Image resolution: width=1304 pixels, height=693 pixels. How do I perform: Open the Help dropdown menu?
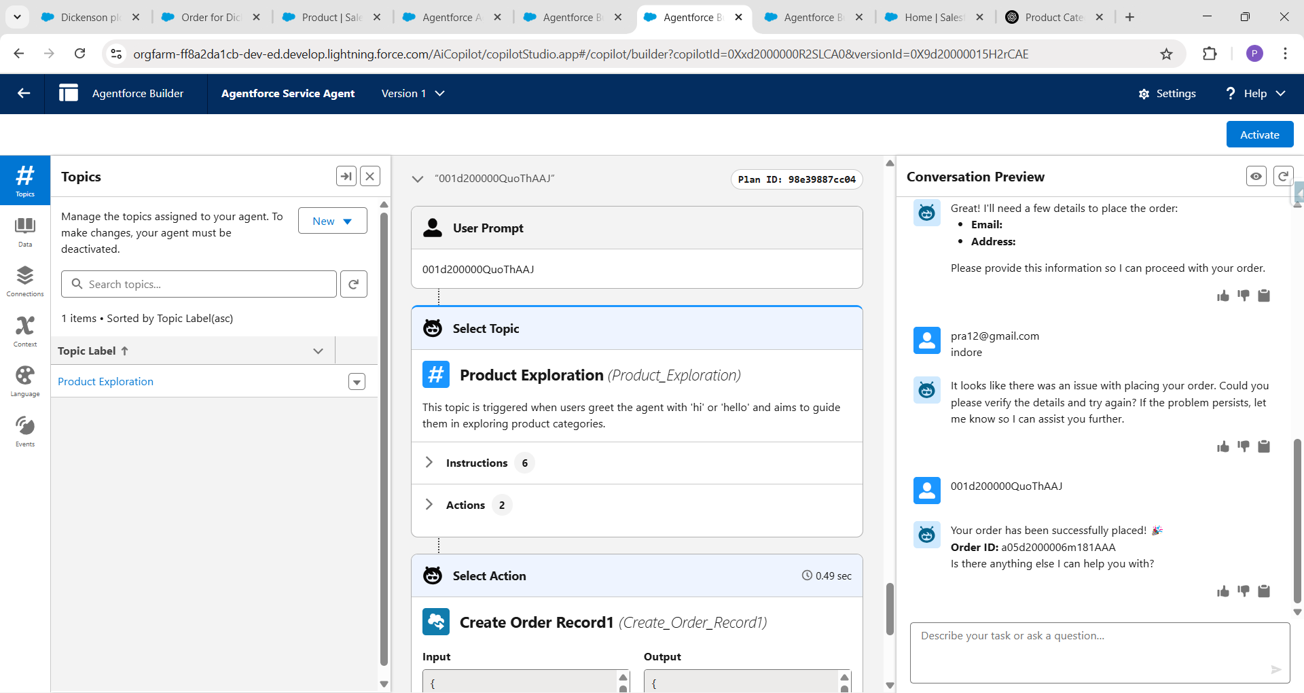(1255, 94)
